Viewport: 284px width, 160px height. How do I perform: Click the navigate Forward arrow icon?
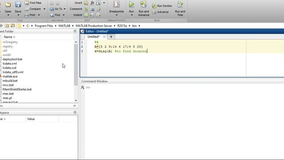[x=58, y=3]
